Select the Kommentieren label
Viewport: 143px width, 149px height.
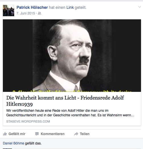53,134
